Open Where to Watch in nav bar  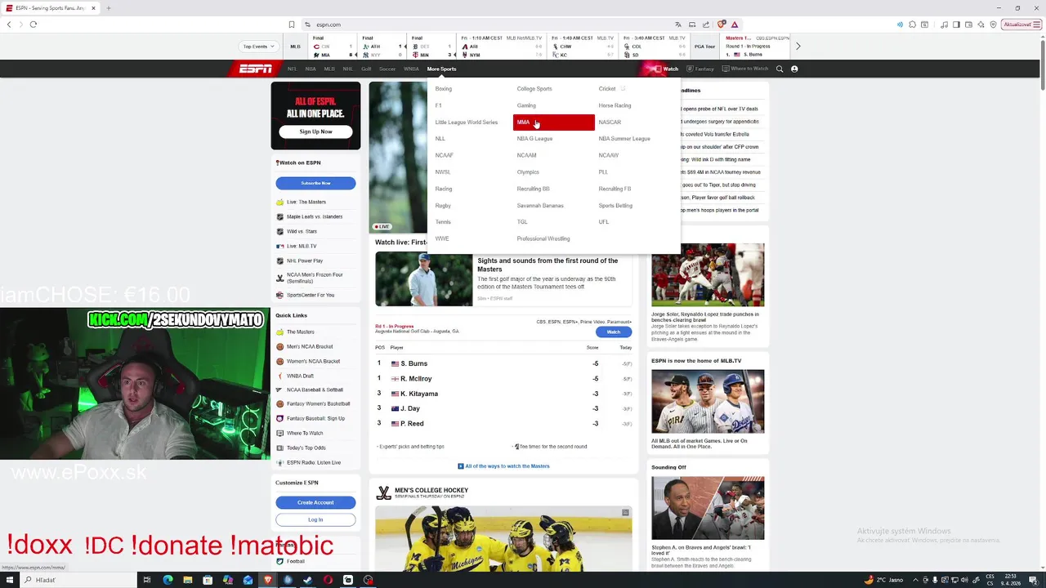point(745,69)
